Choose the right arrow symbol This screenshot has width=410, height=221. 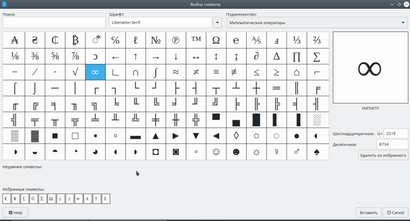(156, 56)
